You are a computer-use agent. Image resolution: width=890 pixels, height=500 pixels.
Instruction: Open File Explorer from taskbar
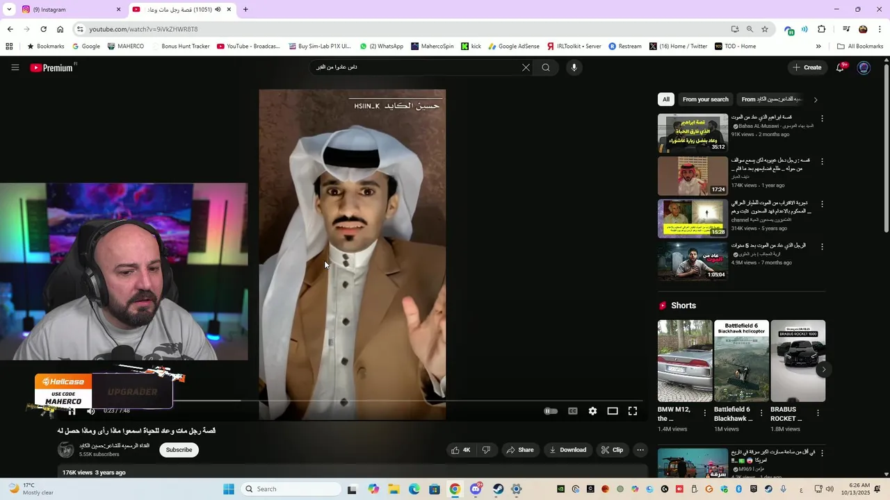[394, 489]
